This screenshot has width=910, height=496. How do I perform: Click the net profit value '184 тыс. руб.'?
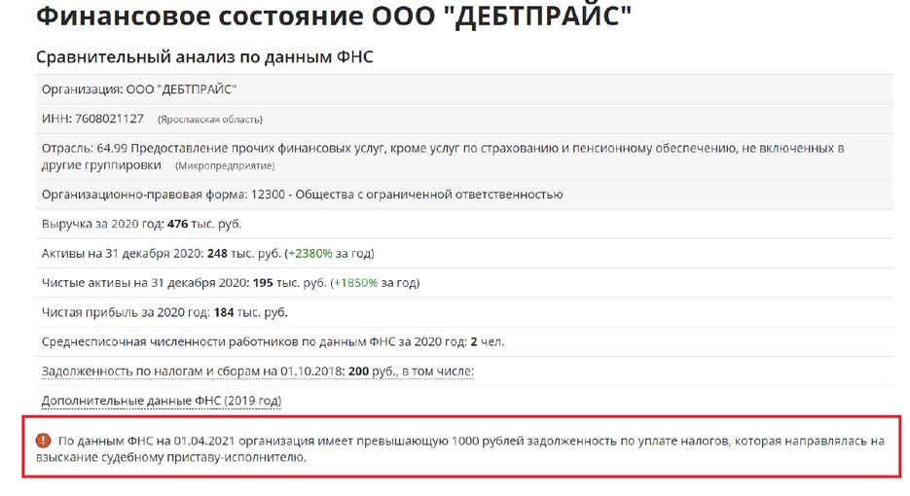click(251, 313)
